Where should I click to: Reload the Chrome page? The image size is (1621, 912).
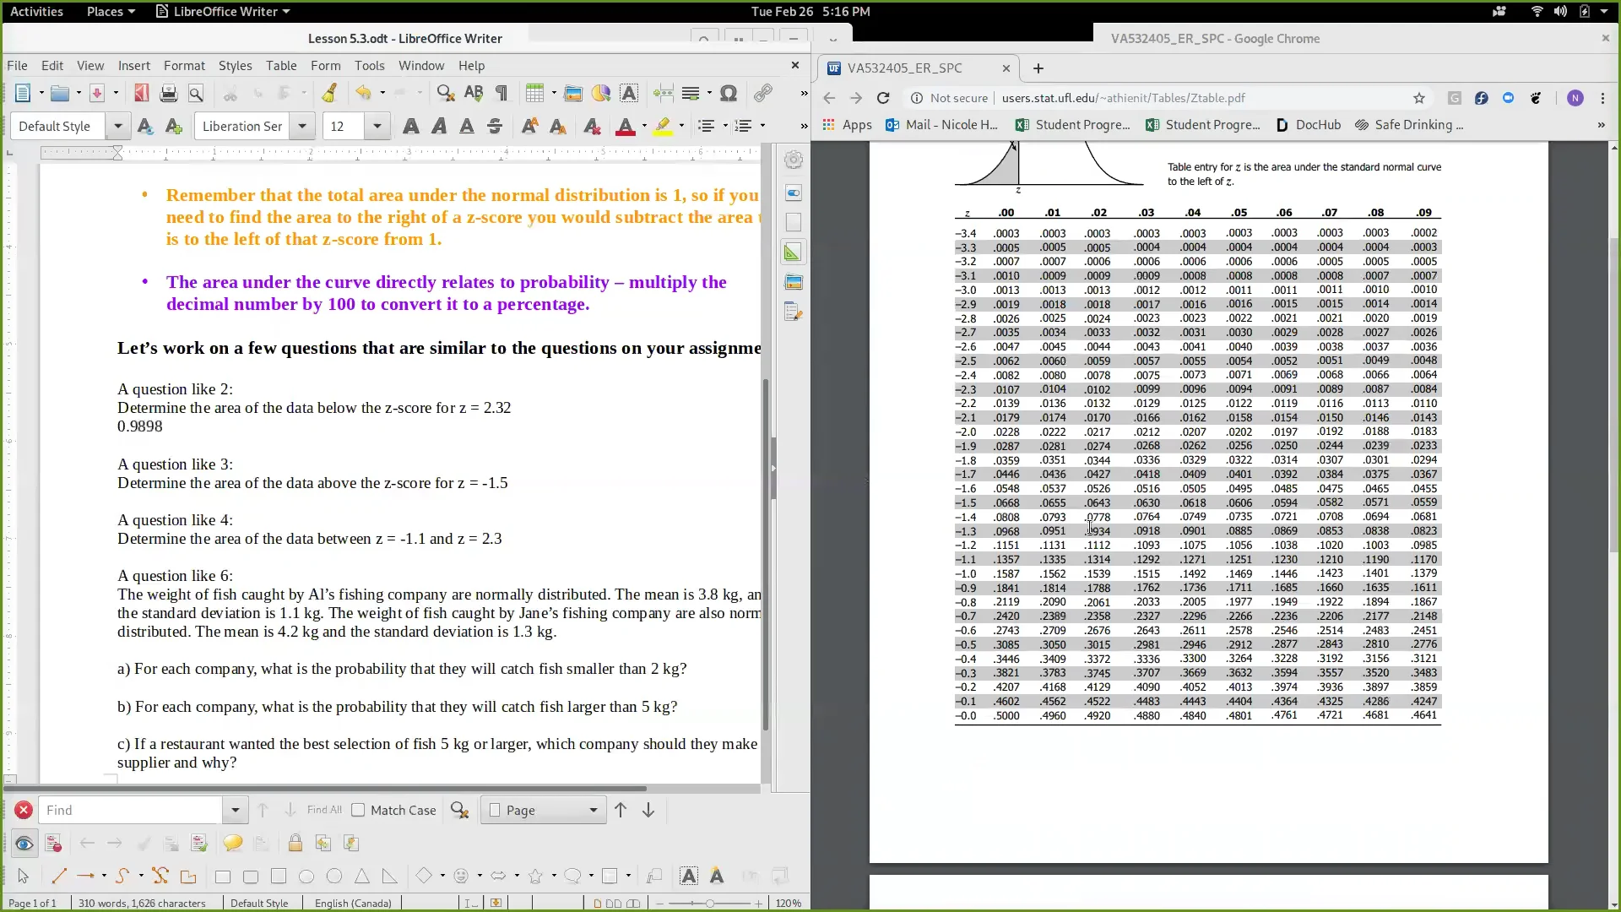coord(883,98)
